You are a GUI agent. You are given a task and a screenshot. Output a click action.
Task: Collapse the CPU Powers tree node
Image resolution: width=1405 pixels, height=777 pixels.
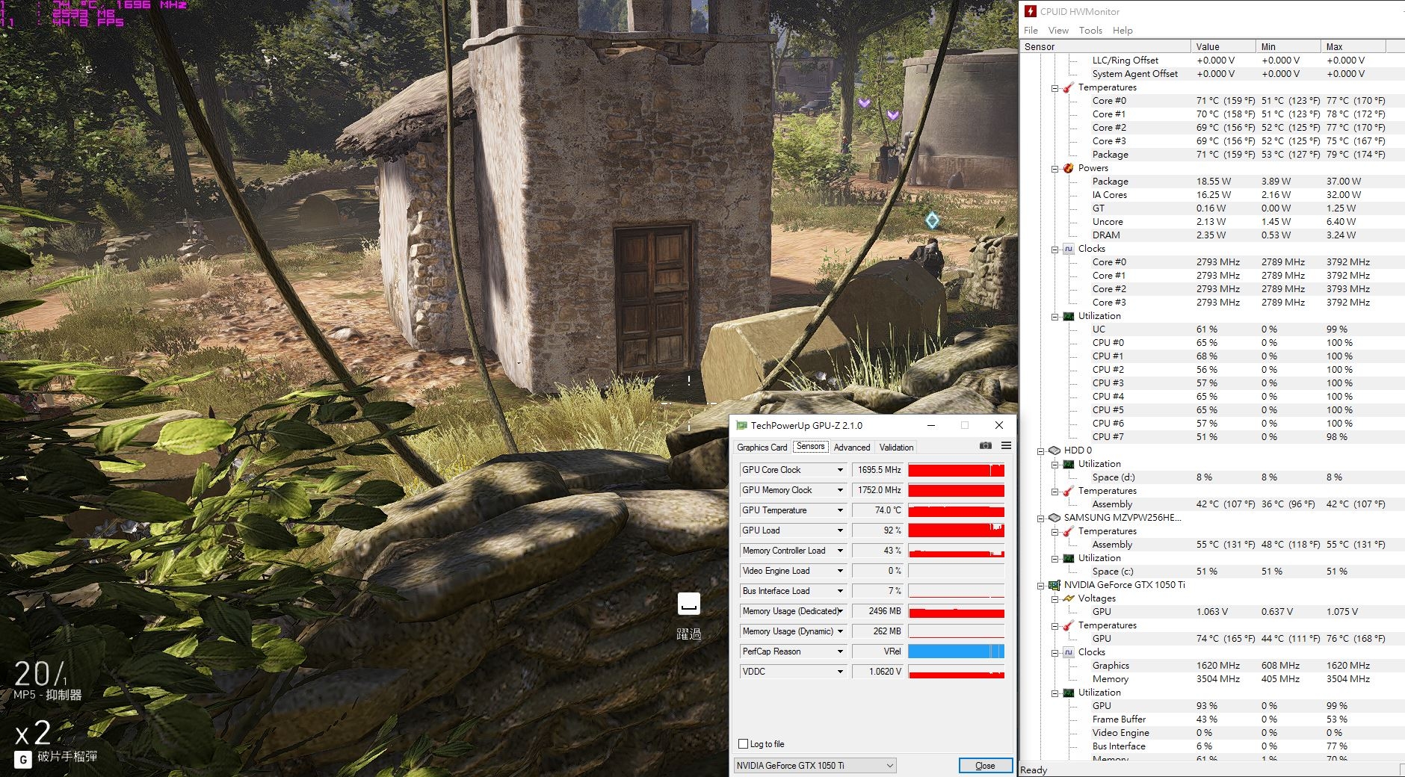click(1054, 168)
